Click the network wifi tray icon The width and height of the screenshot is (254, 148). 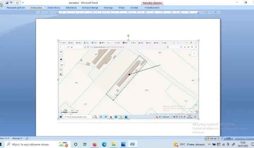pos(223,144)
